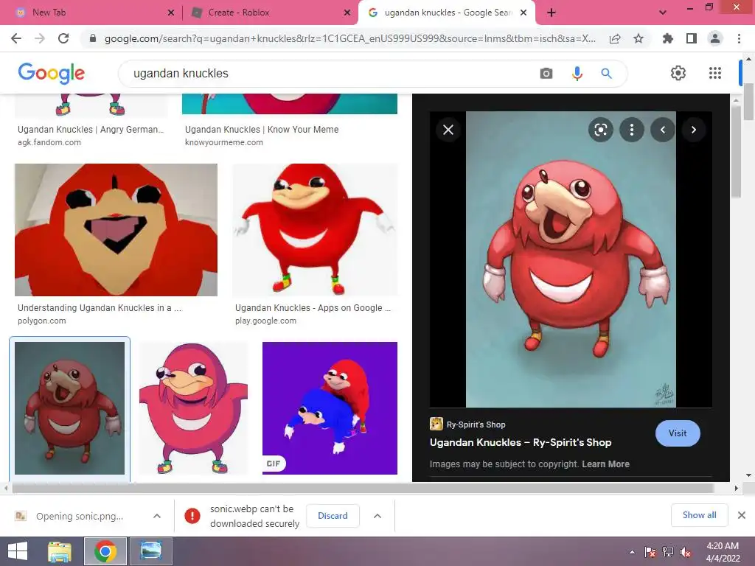Open the photo viewer taskbar app
The height and width of the screenshot is (566, 755).
pyautogui.click(x=150, y=551)
